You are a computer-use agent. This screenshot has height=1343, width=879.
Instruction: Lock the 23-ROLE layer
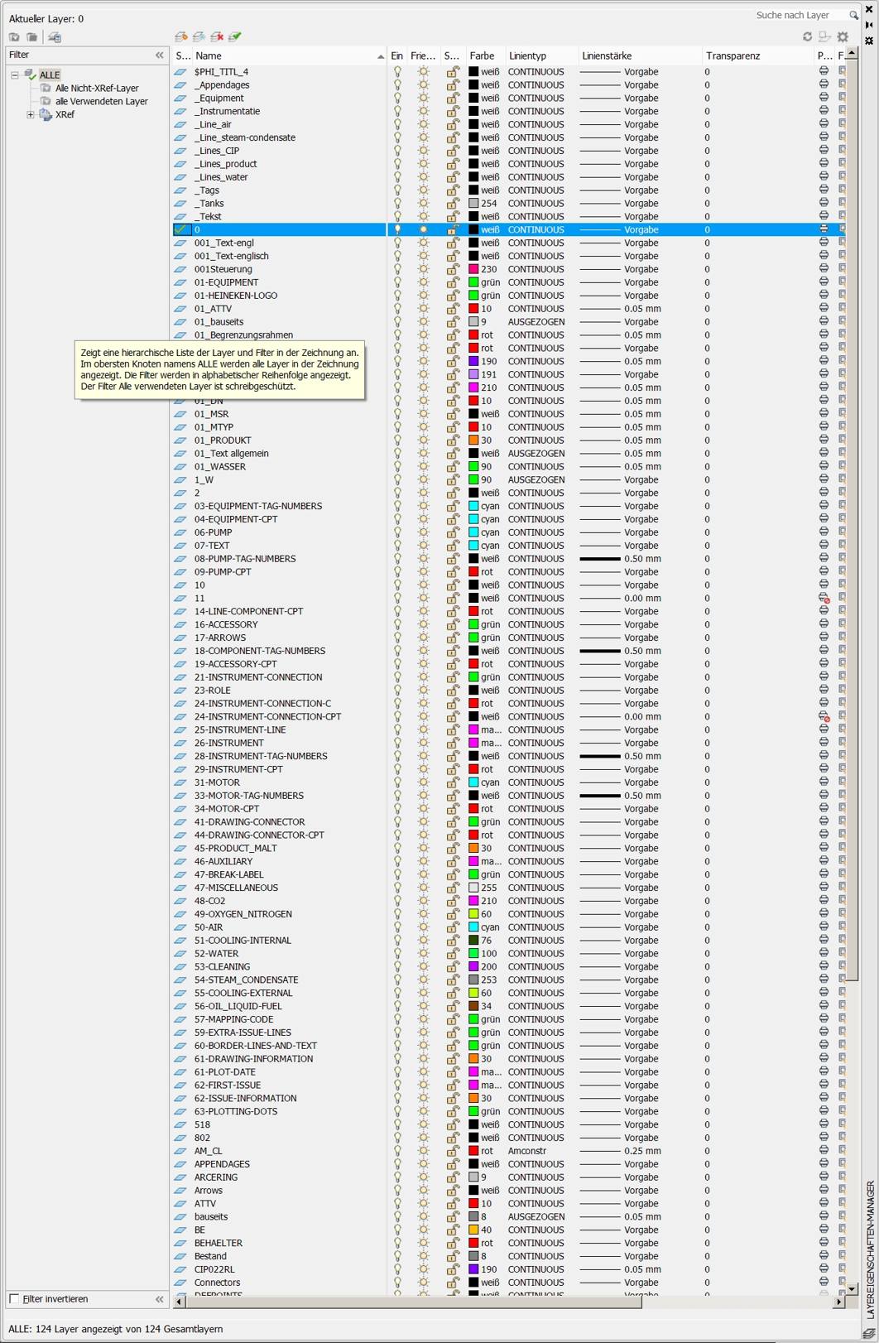453,690
